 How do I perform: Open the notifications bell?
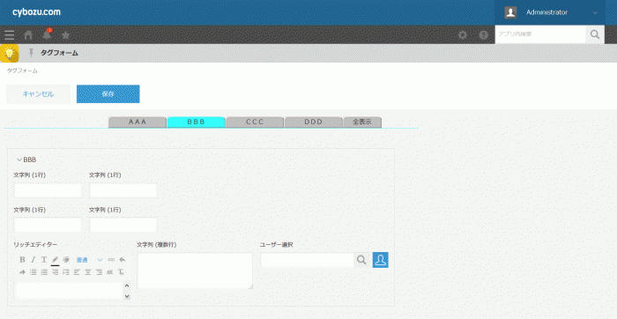[47, 34]
